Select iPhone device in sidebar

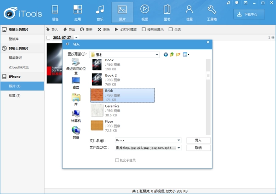point(22,77)
